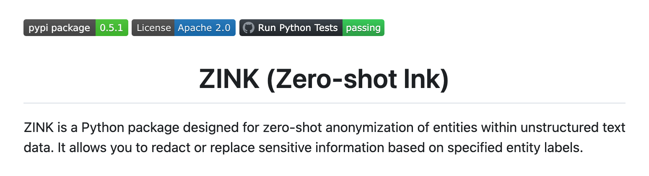
Task: Click the GitHub Octocat icon in tests badge
Action: (x=249, y=28)
